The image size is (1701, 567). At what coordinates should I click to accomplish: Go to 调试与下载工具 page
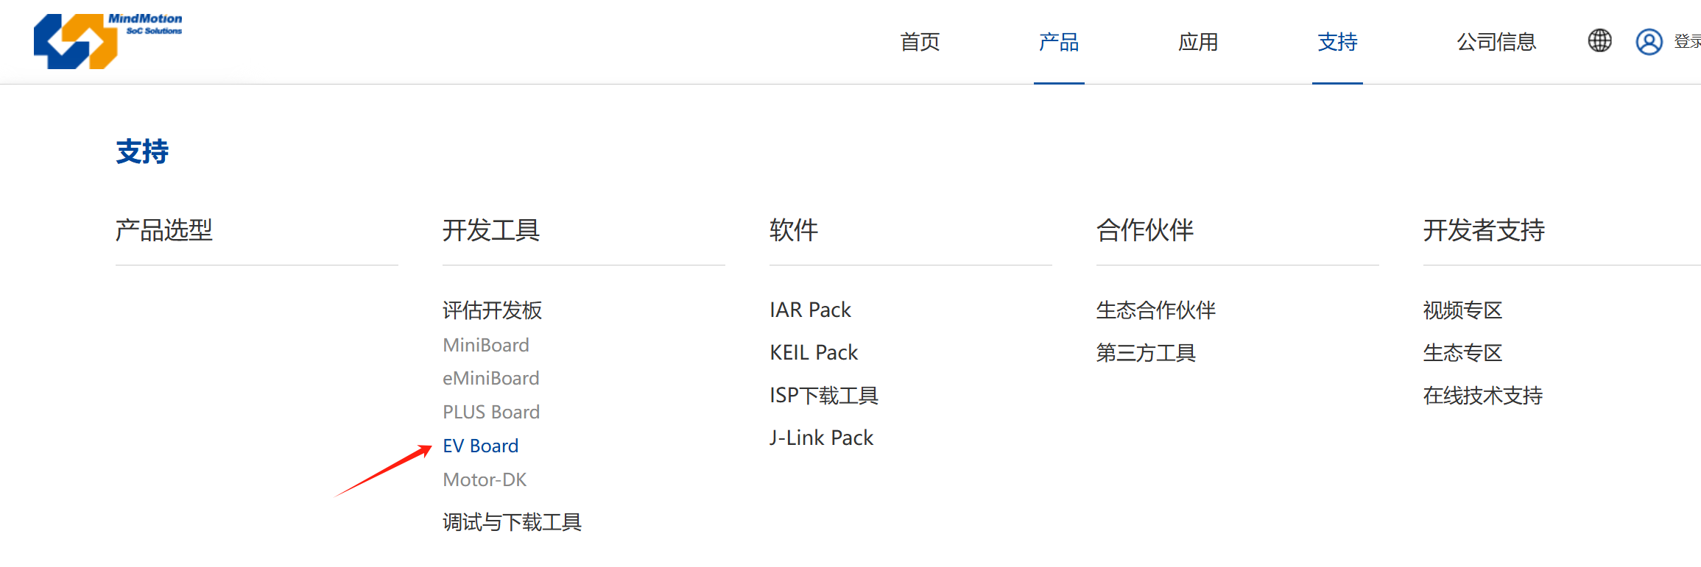[512, 522]
